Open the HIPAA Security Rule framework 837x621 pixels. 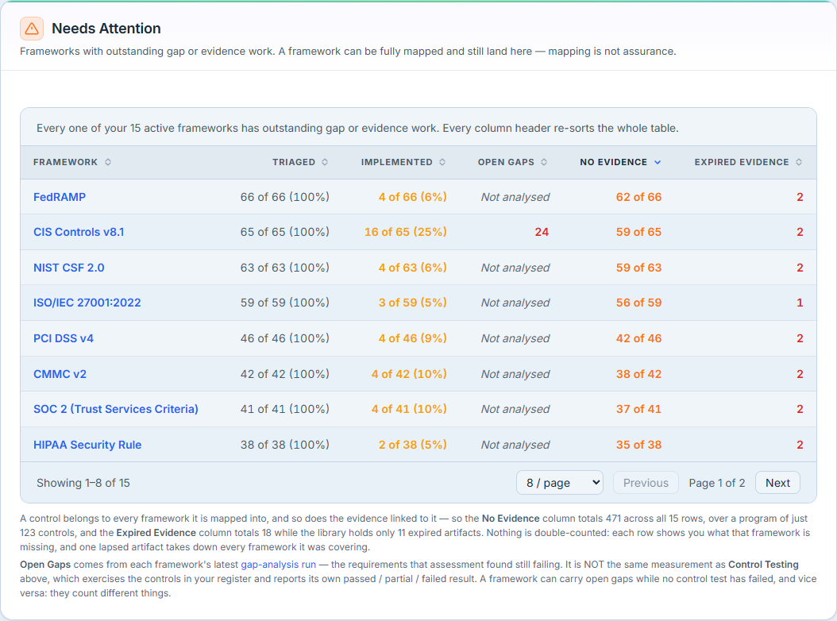[87, 445]
